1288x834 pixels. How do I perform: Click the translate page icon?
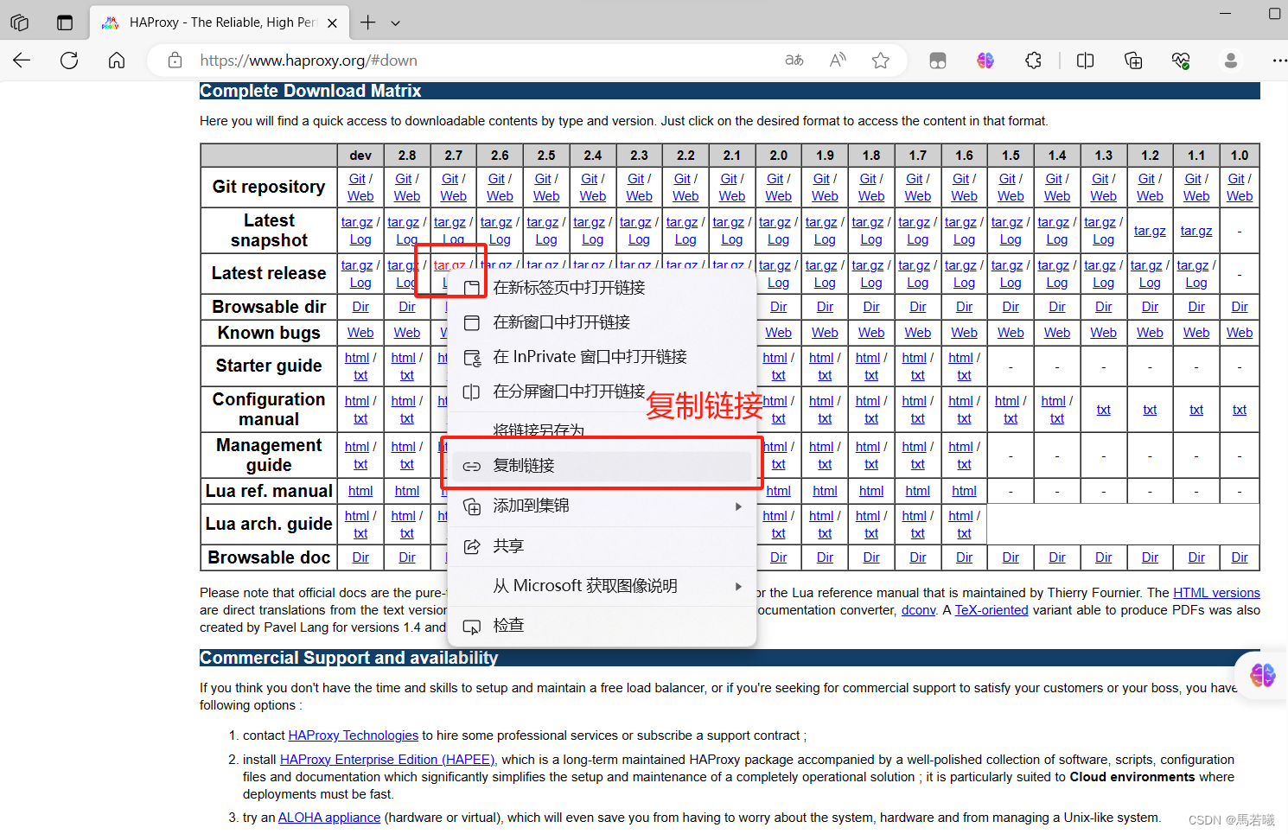coord(794,60)
